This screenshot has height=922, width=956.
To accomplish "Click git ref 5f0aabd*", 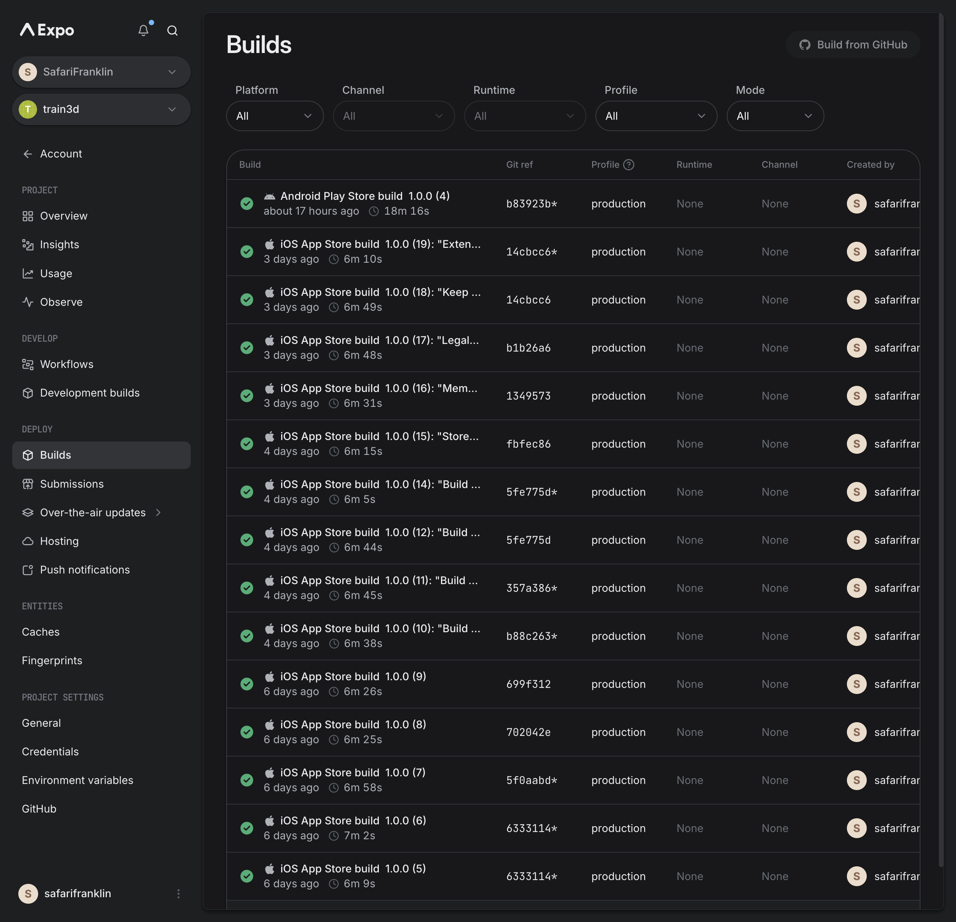I will coord(532,781).
